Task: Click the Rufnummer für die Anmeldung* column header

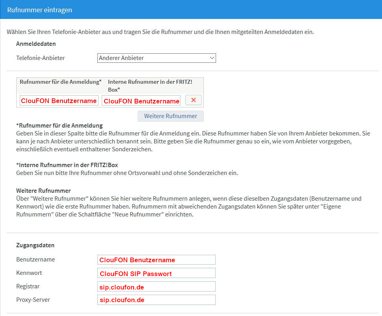Action: (60, 82)
